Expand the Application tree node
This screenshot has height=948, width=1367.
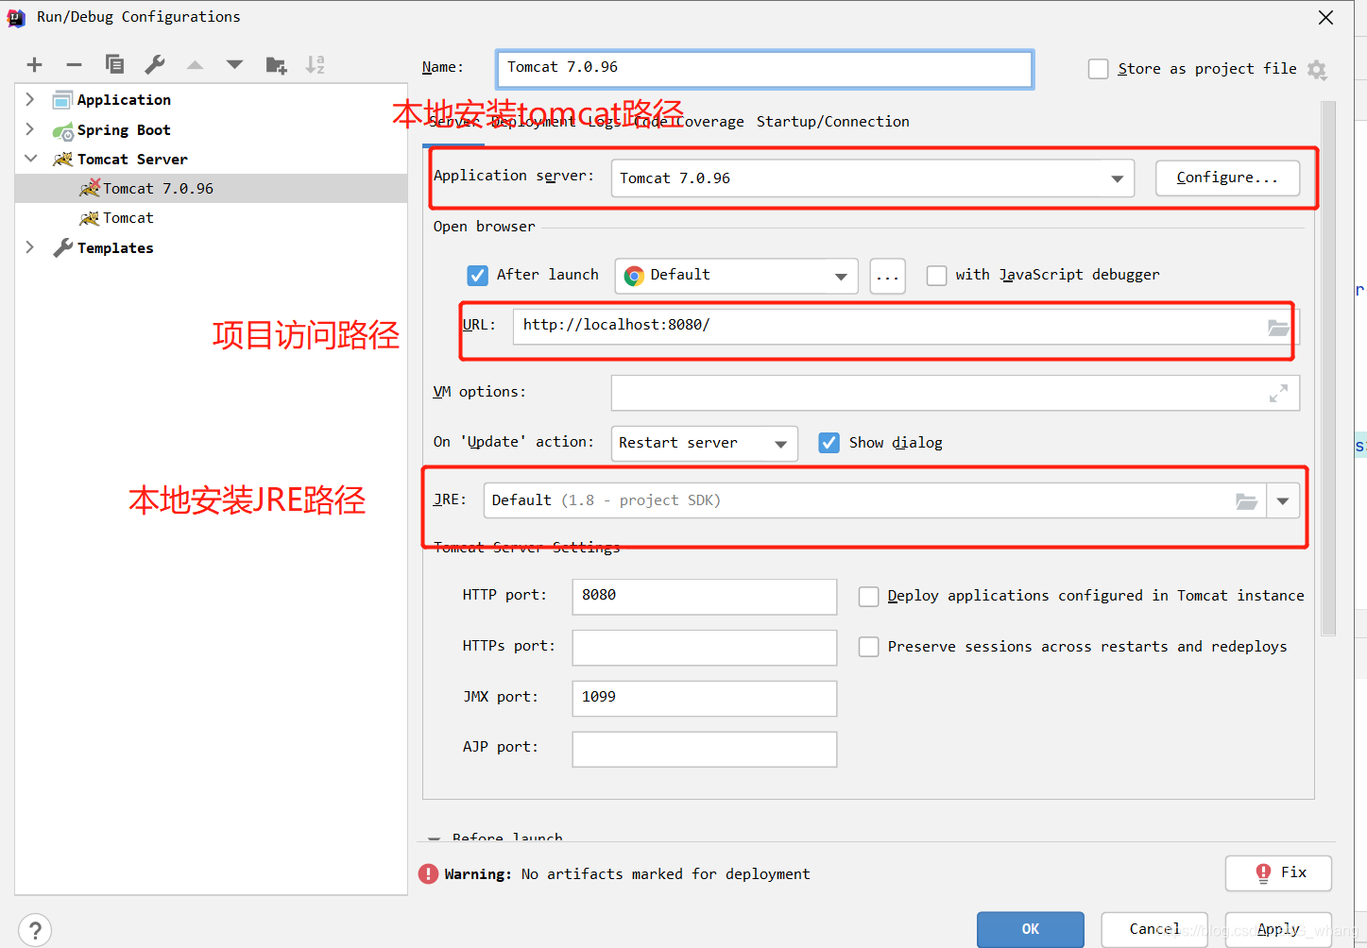[30, 99]
